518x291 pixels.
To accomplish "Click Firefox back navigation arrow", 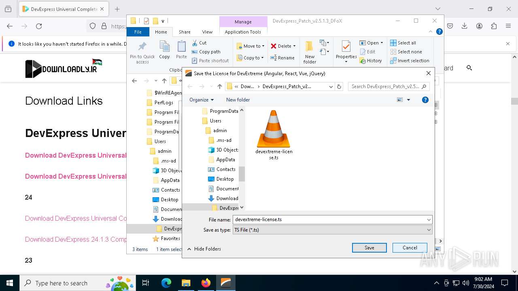I will click(10, 26).
